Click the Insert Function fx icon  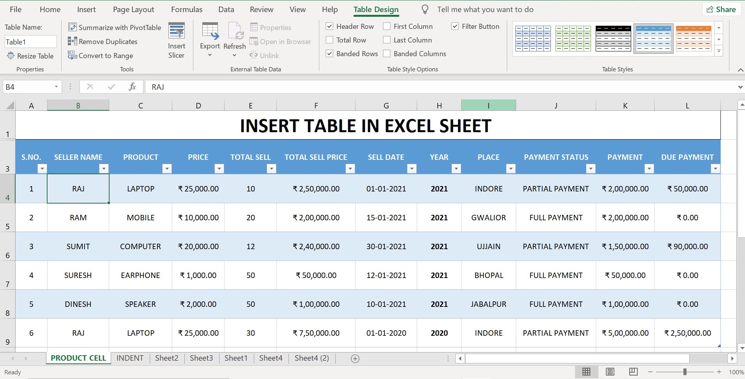[132, 87]
